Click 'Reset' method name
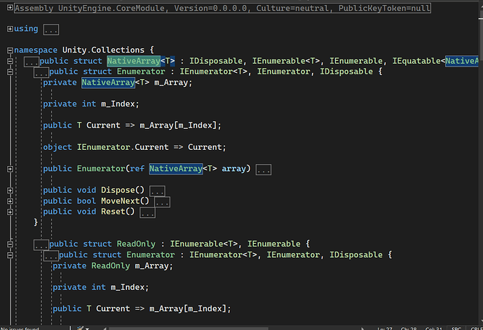 click(x=113, y=212)
